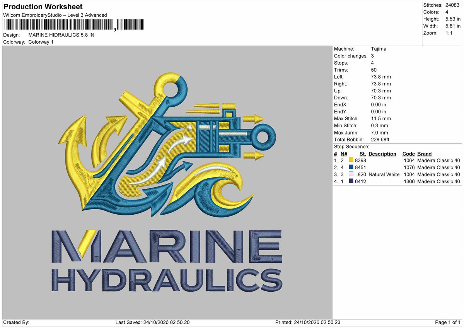
Task: Click the design name 'MARINE HIDRAULICS 5,8 IN'
Action: coord(61,35)
